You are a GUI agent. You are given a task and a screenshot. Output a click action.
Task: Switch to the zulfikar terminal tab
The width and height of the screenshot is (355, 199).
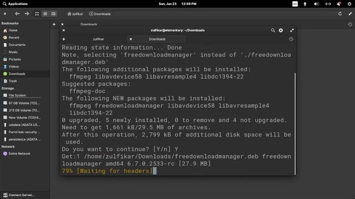pos(99,39)
